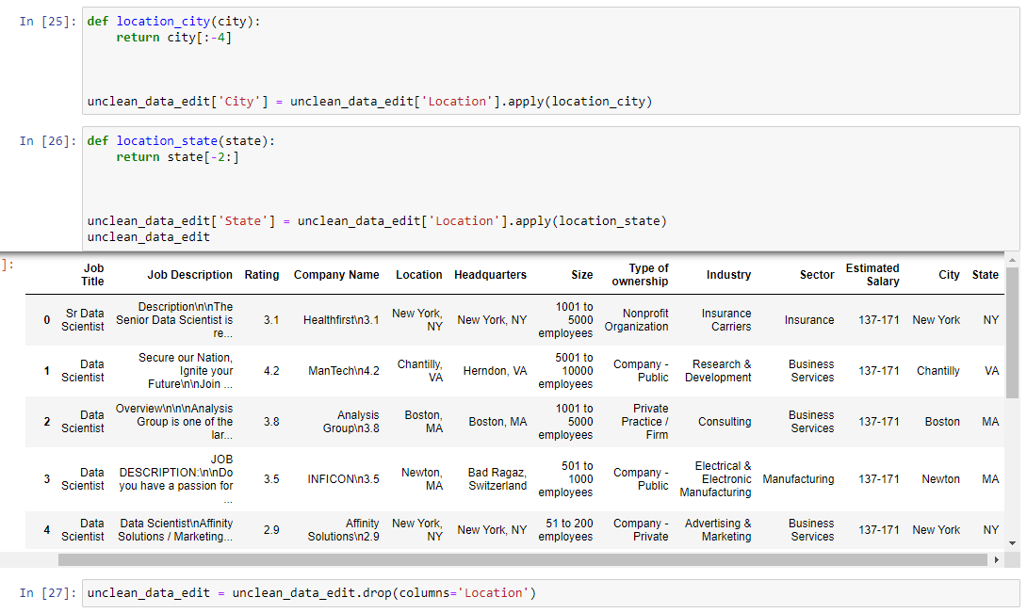Screen dimensions: 1027x613
Task: Click the 'Rating' column header
Action: coord(261,275)
